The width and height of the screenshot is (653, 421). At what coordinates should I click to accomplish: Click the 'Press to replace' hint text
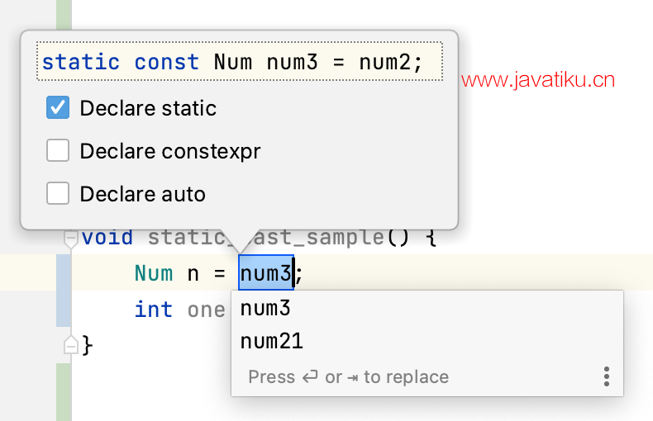[x=348, y=377]
